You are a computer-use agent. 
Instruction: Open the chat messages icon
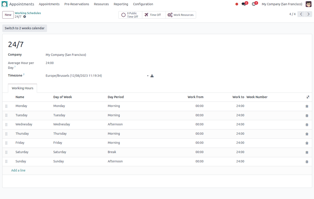(244, 4)
